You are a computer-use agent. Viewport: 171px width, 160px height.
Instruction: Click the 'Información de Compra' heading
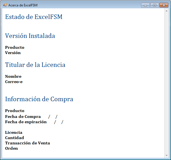coord(39,99)
